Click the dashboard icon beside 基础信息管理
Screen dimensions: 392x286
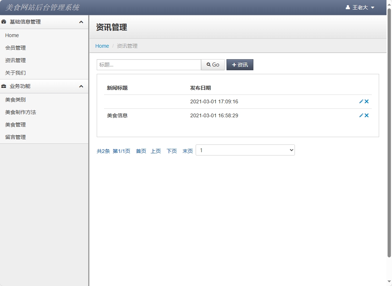[4, 22]
